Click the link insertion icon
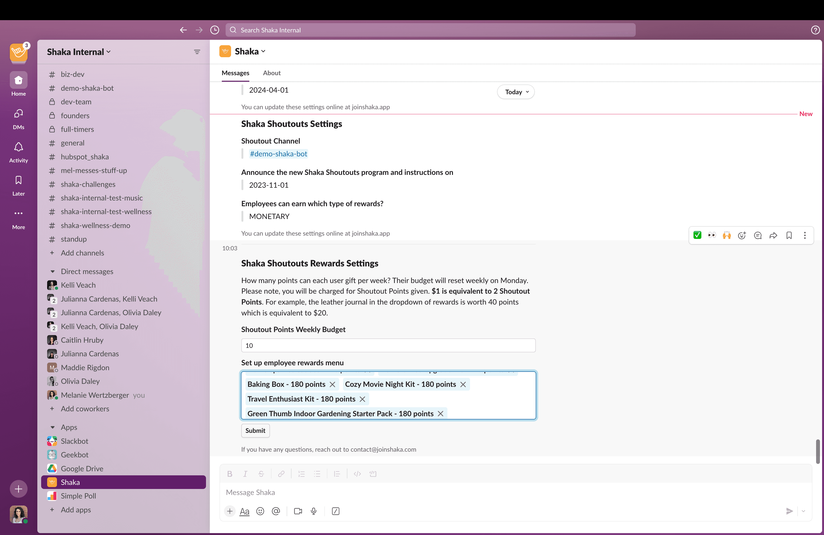The image size is (824, 535). coord(280,474)
